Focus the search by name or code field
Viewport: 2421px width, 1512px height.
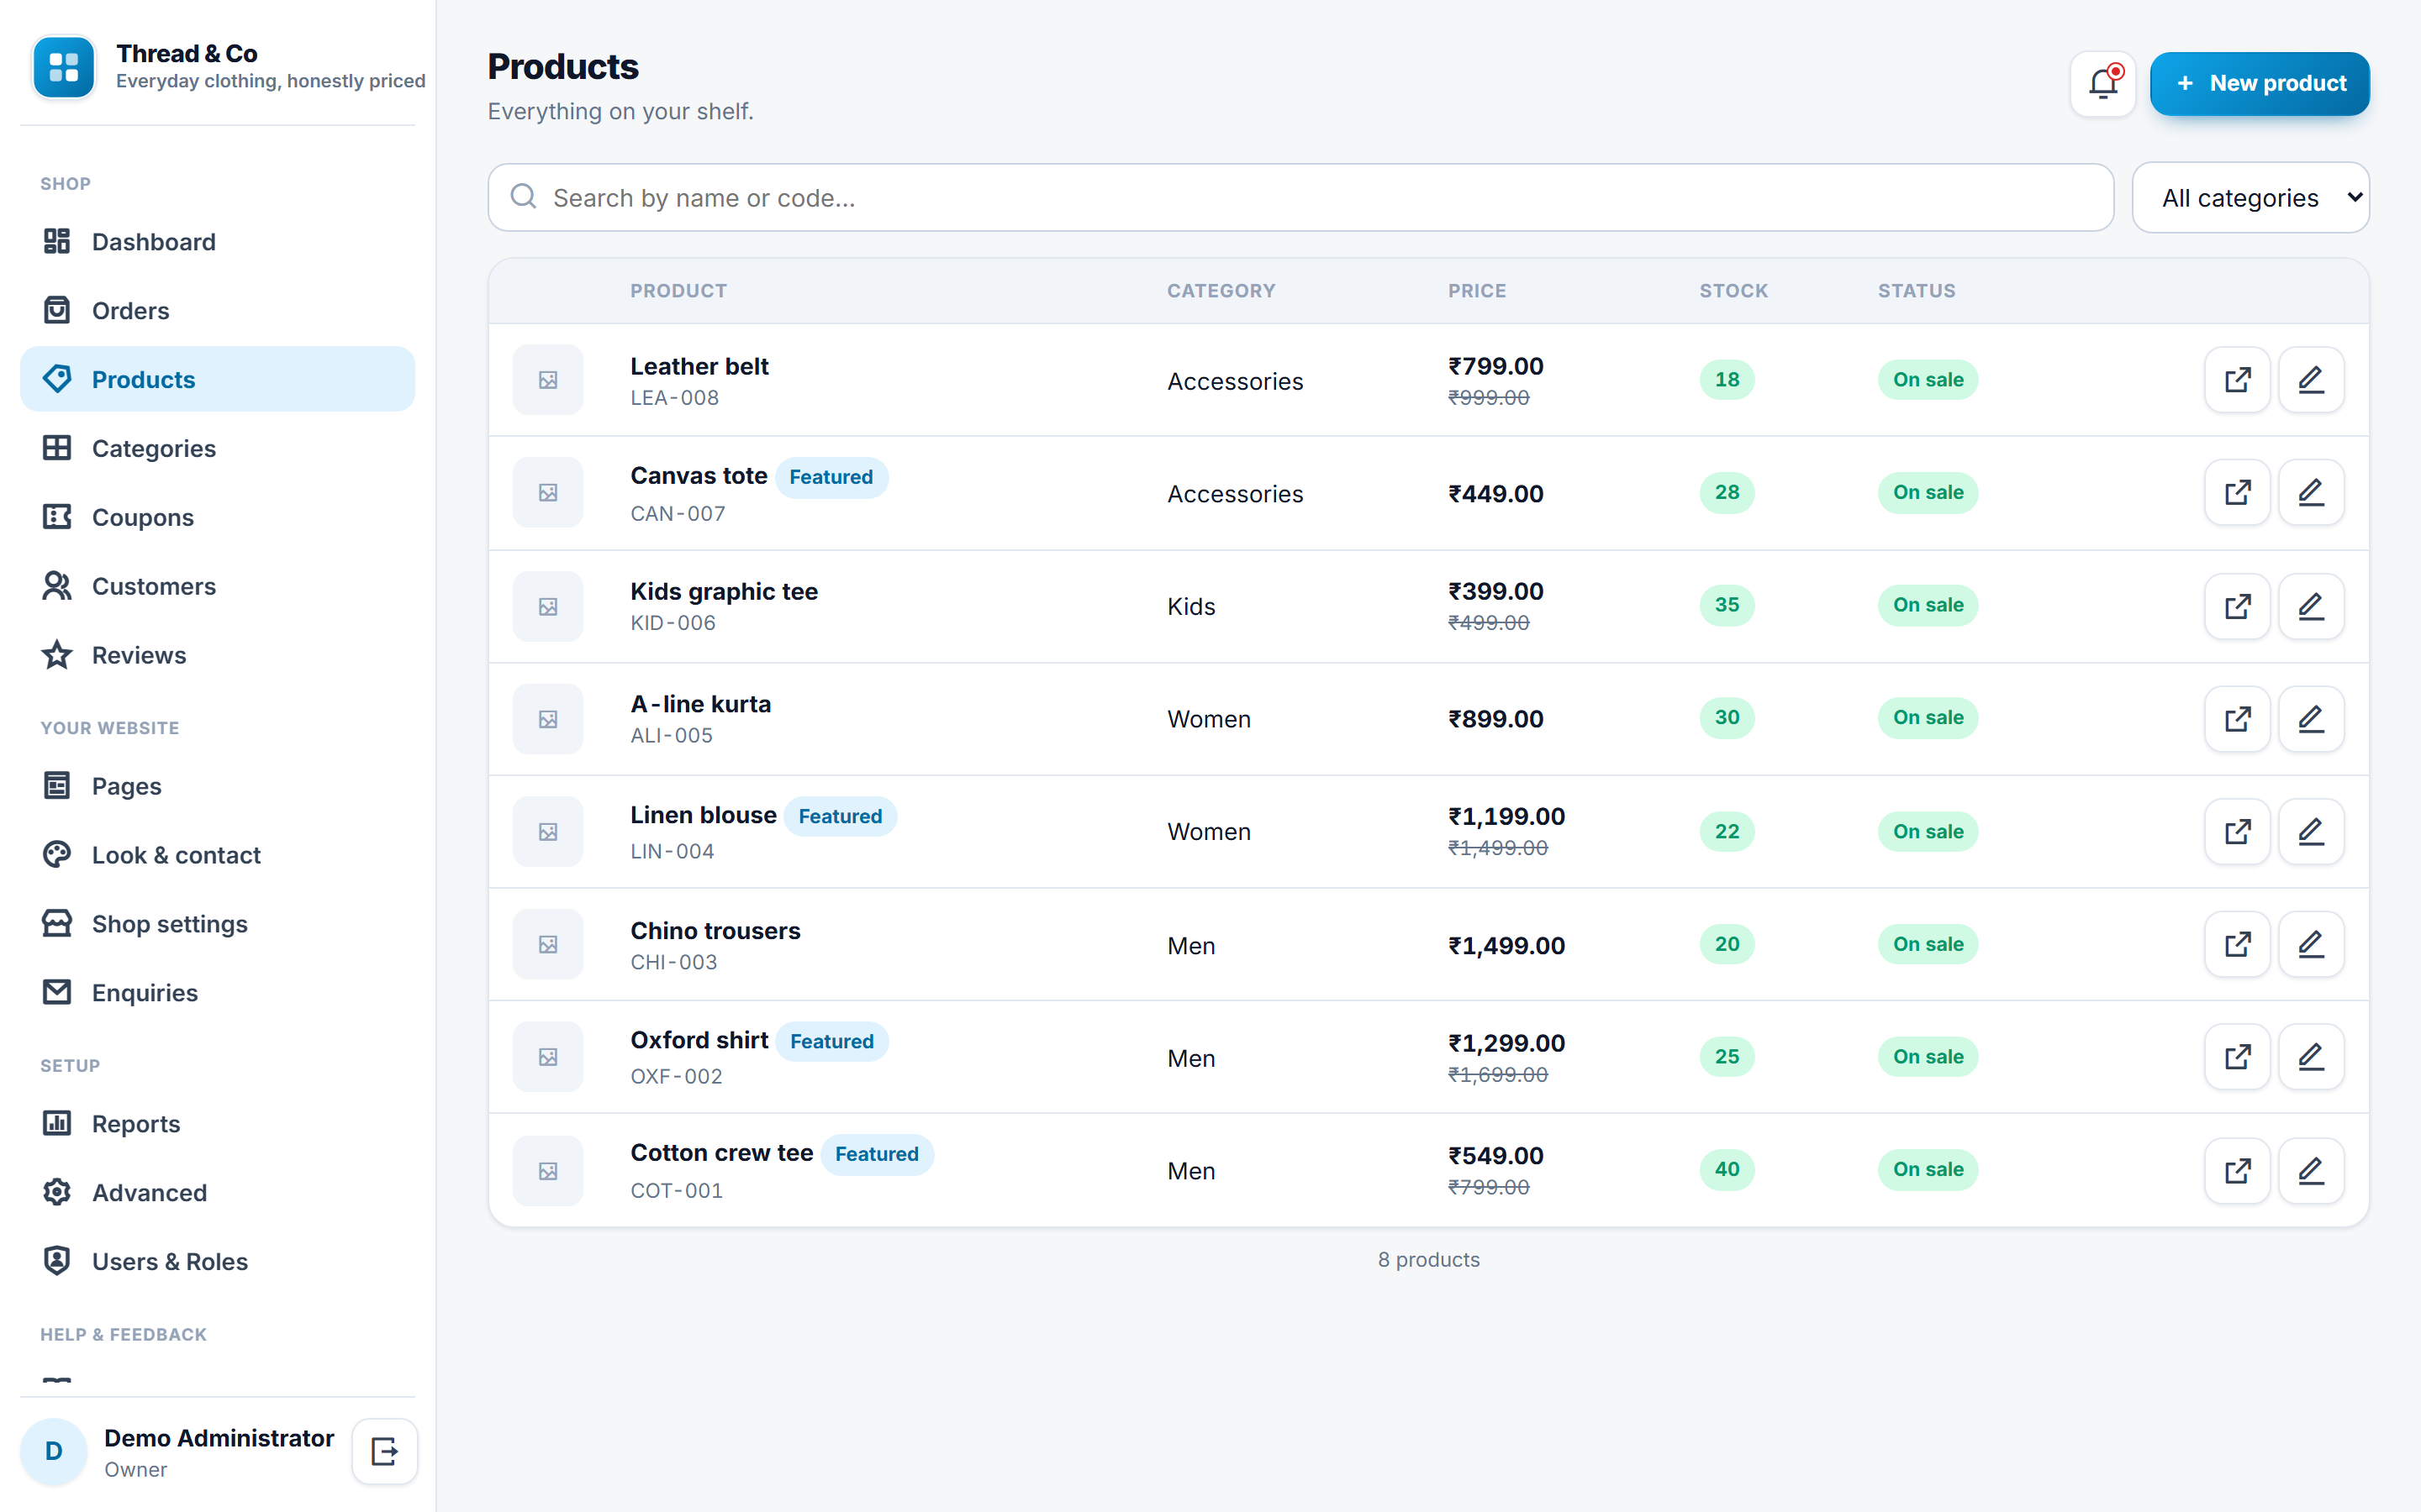pyautogui.click(x=1300, y=197)
